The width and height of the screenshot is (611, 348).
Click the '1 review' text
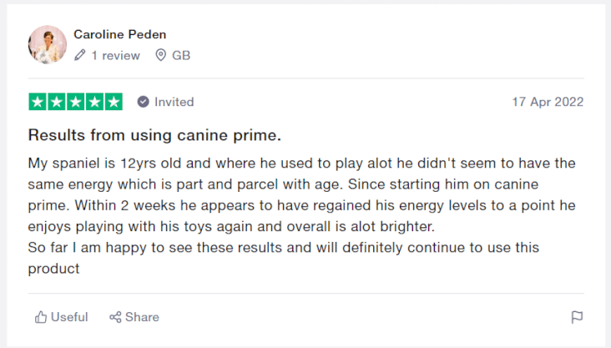pyautogui.click(x=115, y=55)
